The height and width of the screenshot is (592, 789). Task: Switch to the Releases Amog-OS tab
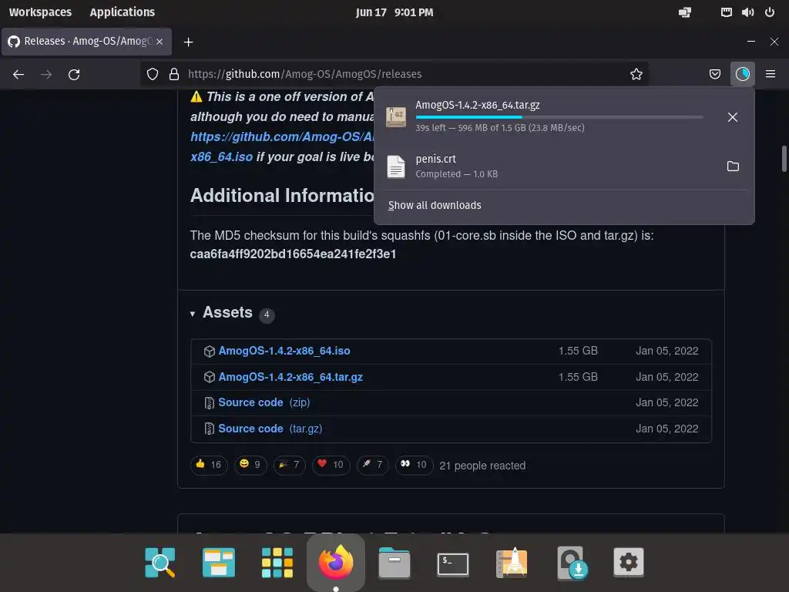pos(86,42)
